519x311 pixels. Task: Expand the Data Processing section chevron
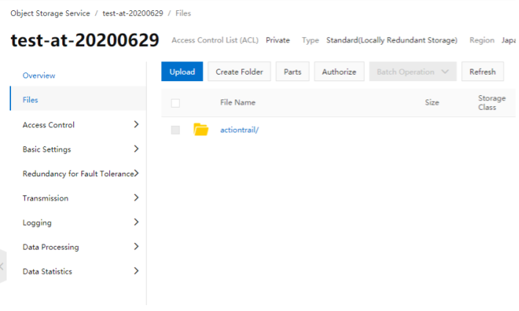coord(136,247)
